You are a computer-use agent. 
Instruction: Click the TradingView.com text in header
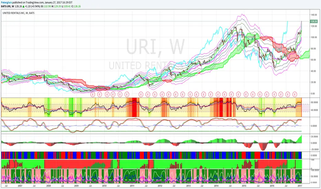point(35,3)
